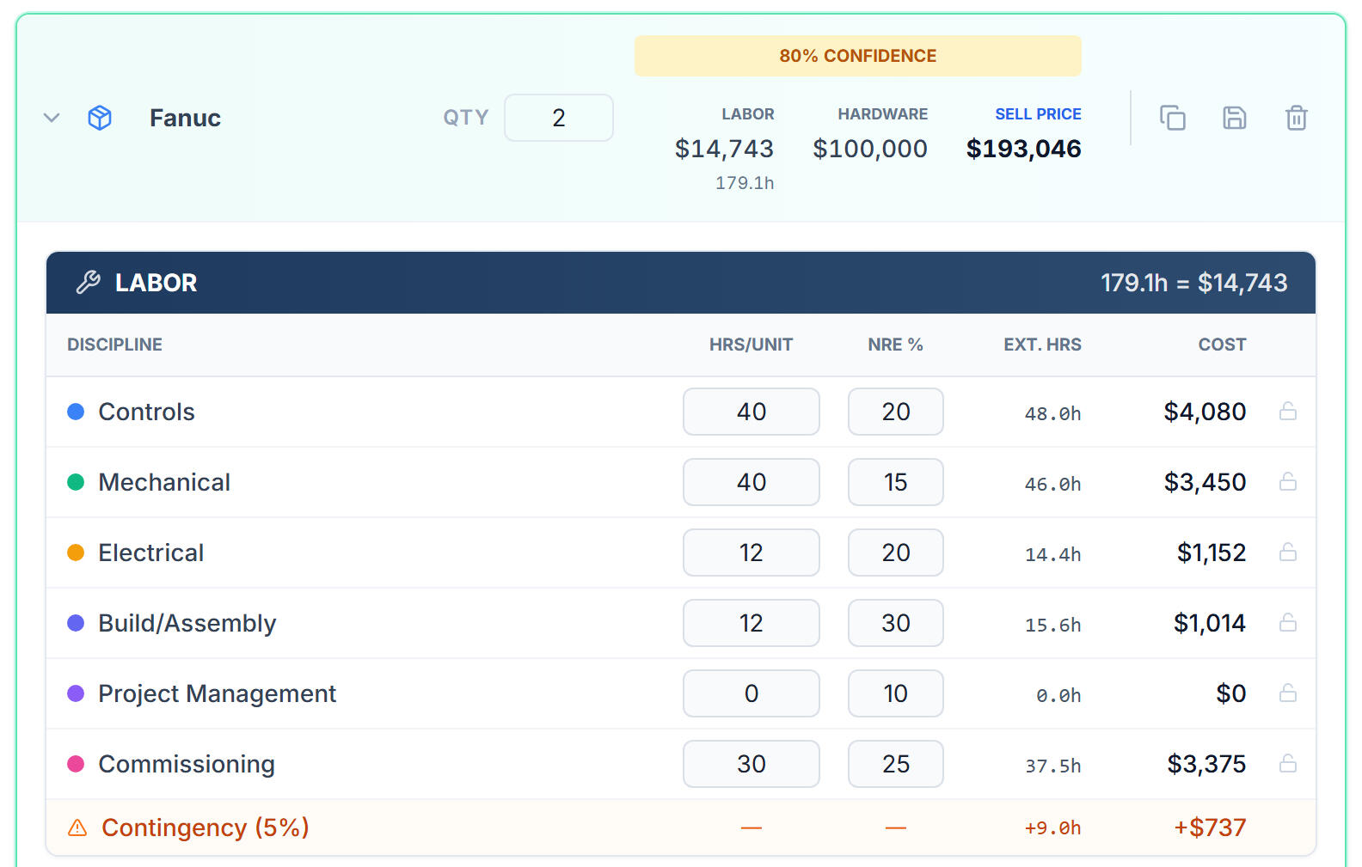1362x867 pixels.
Task: Click the Contingency warning triangle icon
Action: point(77,827)
